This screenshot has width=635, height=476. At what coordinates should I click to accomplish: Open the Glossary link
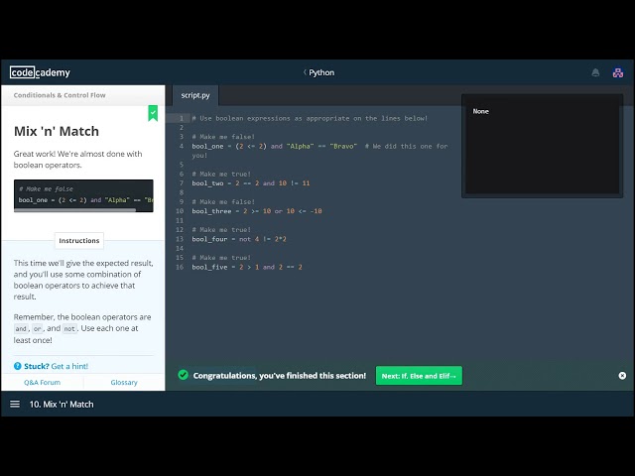click(x=124, y=382)
